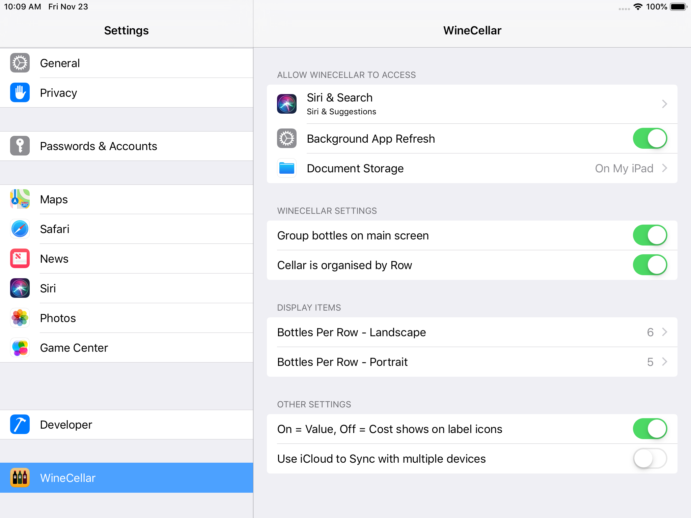The image size is (691, 518).
Task: Tap the WineCellar app icon in sidebar
Action: [20, 478]
